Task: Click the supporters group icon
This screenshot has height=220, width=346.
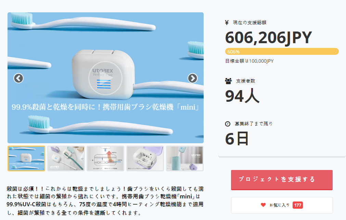Action: point(228,81)
